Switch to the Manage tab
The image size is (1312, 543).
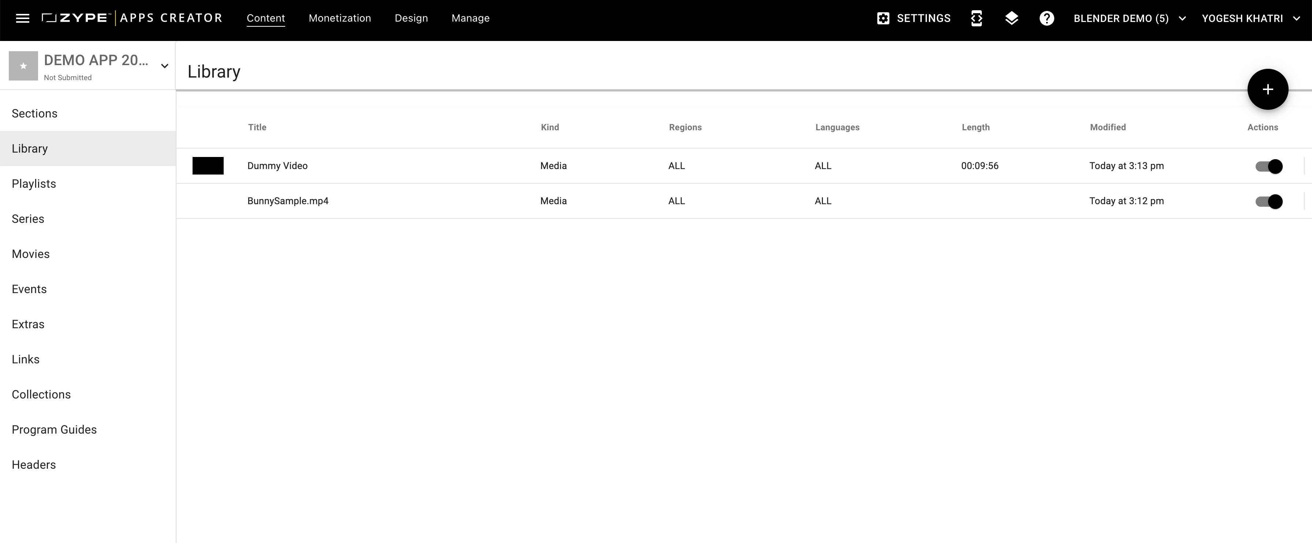coord(471,18)
